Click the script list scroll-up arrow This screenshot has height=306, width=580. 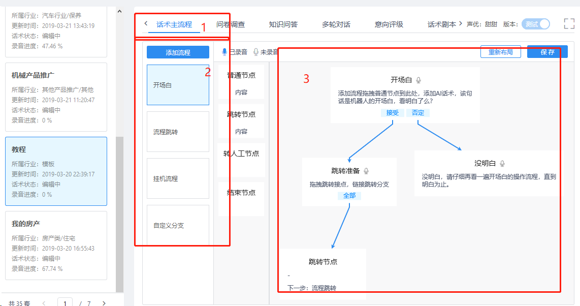tap(119, 12)
